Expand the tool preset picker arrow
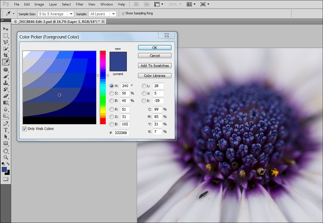The width and height of the screenshot is (323, 223). click(14, 14)
